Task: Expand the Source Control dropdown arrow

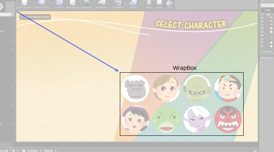Action: point(51,4)
